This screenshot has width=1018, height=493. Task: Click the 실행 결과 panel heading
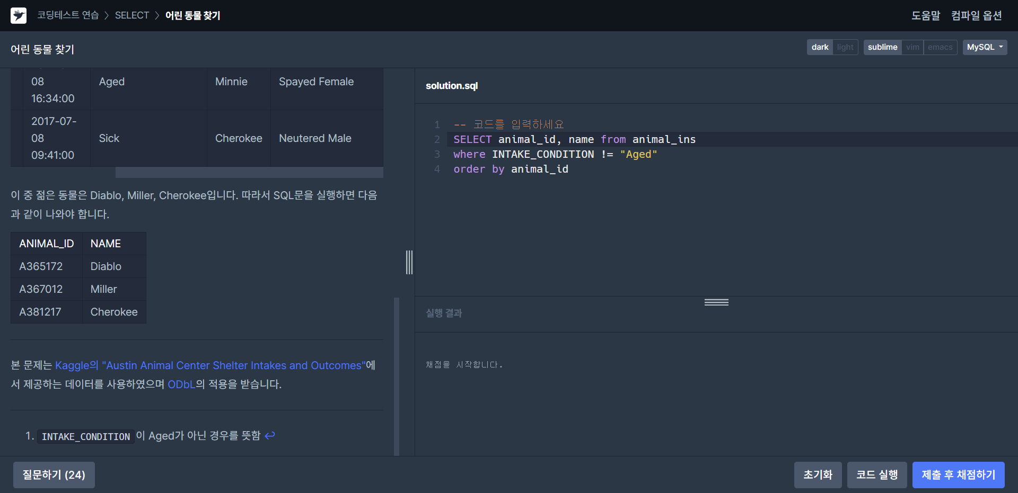click(x=444, y=313)
